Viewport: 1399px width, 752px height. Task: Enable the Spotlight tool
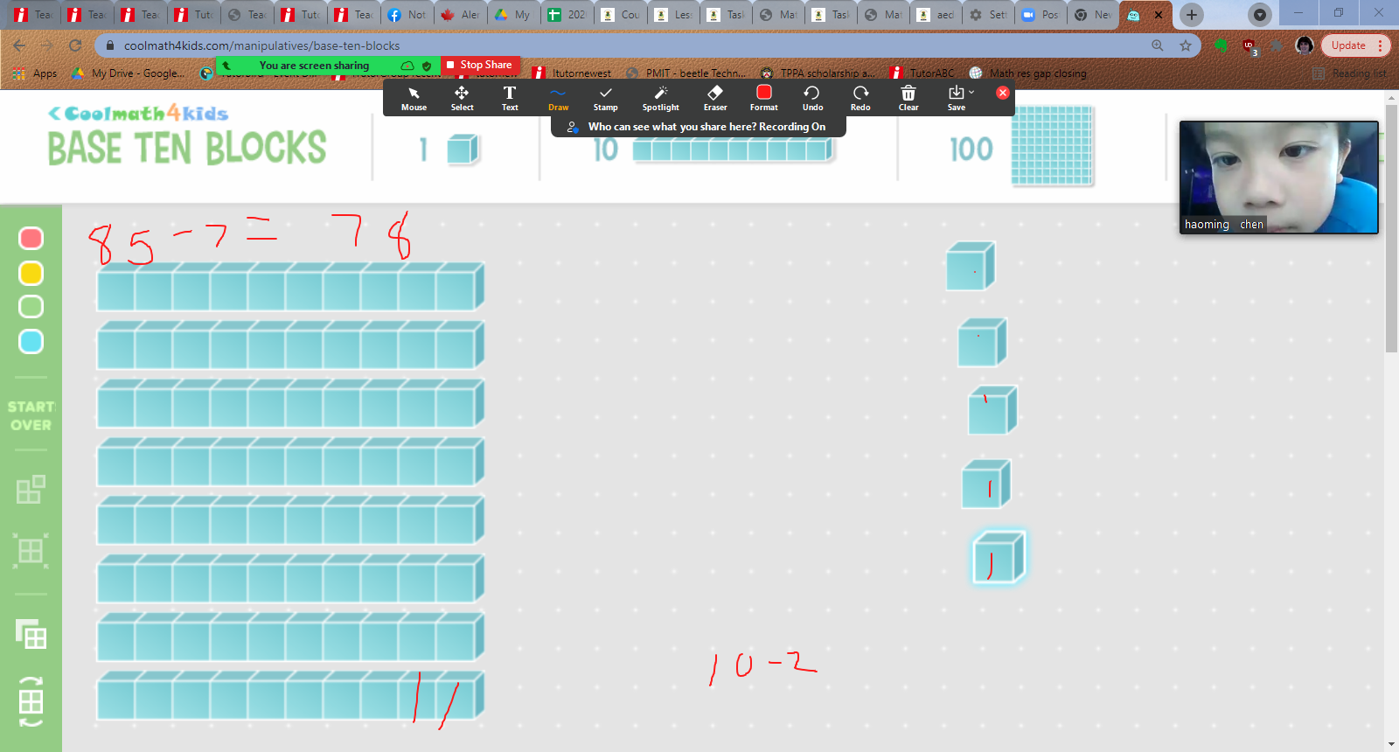[660, 98]
